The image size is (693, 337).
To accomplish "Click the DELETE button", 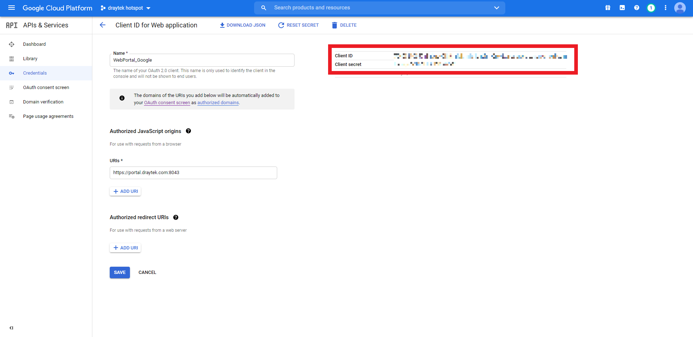I will (x=344, y=25).
